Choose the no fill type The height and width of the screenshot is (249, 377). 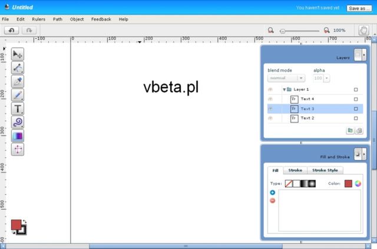pyautogui.click(x=289, y=184)
